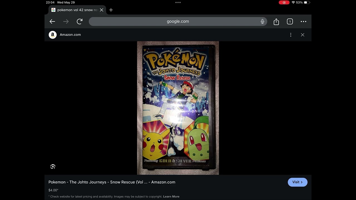
Task: Go back with the back arrow
Action: (x=52, y=21)
